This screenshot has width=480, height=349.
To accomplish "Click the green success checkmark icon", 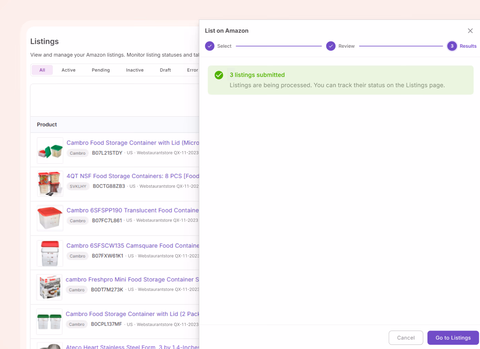I will click(x=219, y=75).
